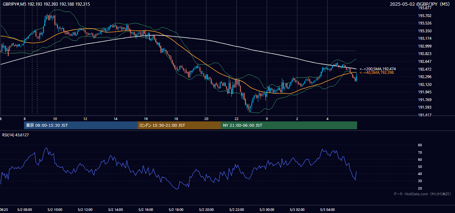
Task: Click hour mark 12 on the price chart axis
Action: (85, 119)
